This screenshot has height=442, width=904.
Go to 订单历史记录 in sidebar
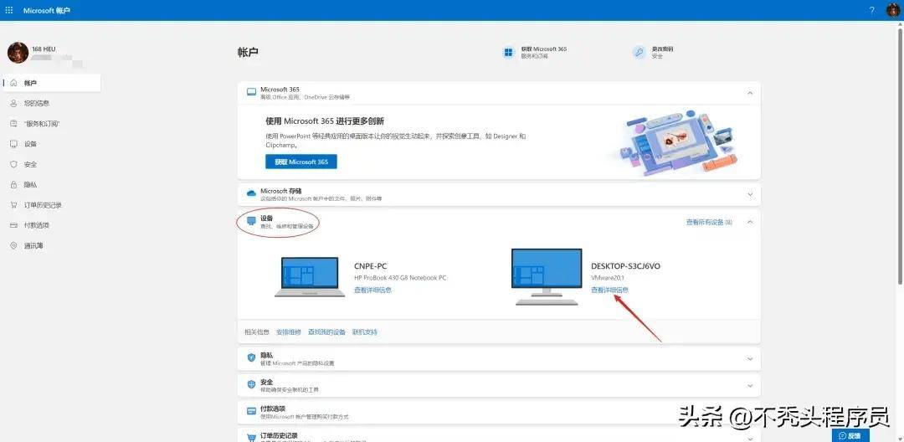click(42, 205)
